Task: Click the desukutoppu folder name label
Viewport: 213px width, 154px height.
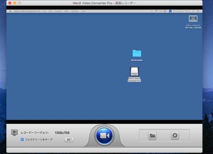Action: 137,60
